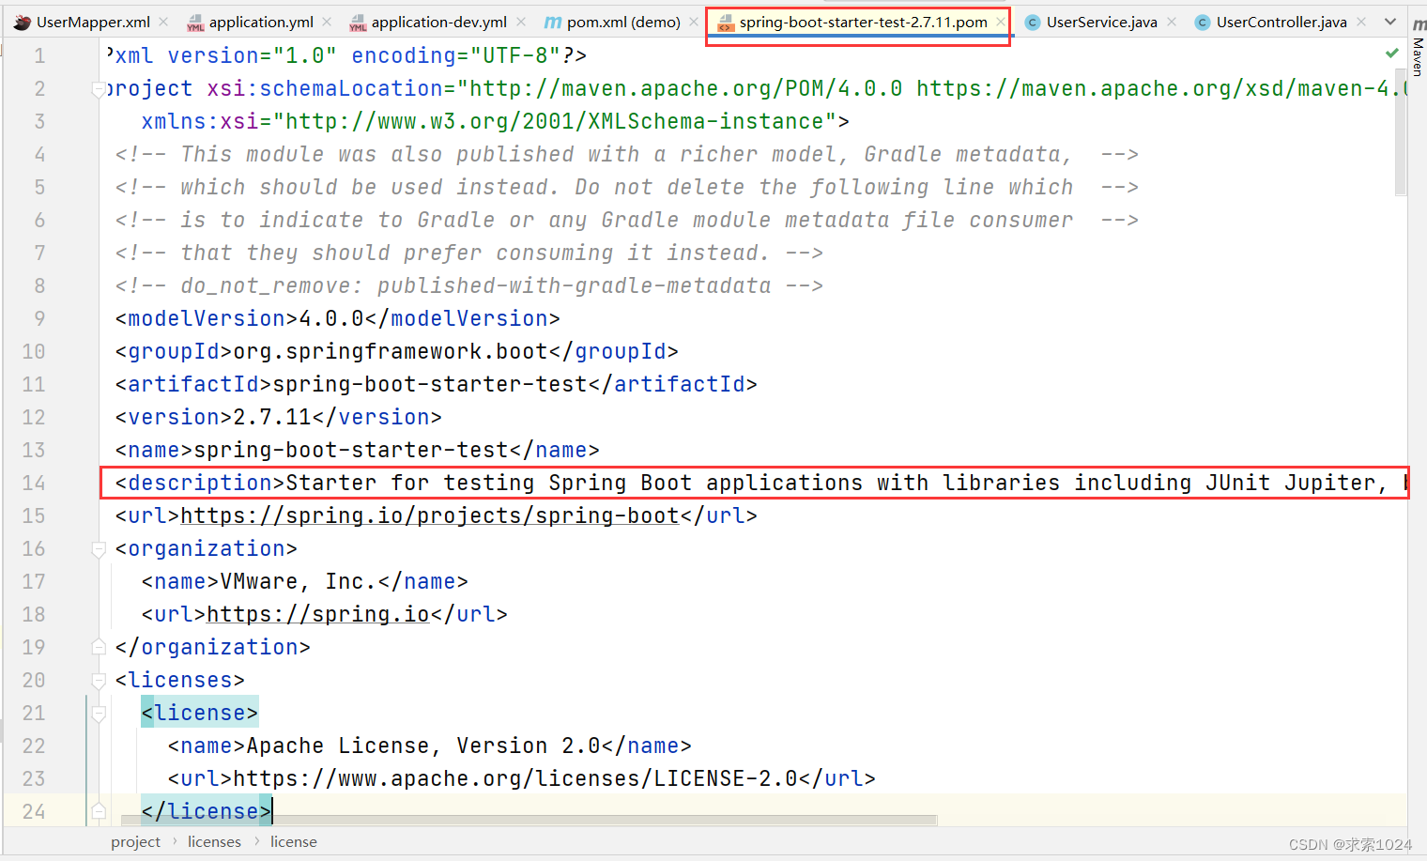Click the name spring-boot-starter-test line
1427x861 pixels.
tap(358, 450)
